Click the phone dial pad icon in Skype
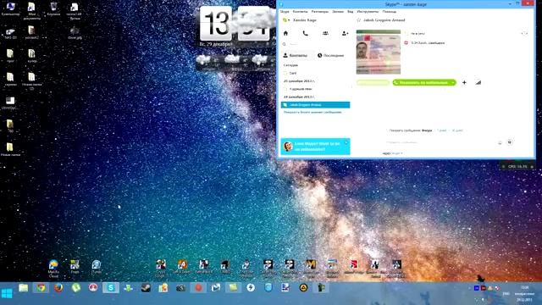Screen dimensions: 542x305 tap(305, 33)
